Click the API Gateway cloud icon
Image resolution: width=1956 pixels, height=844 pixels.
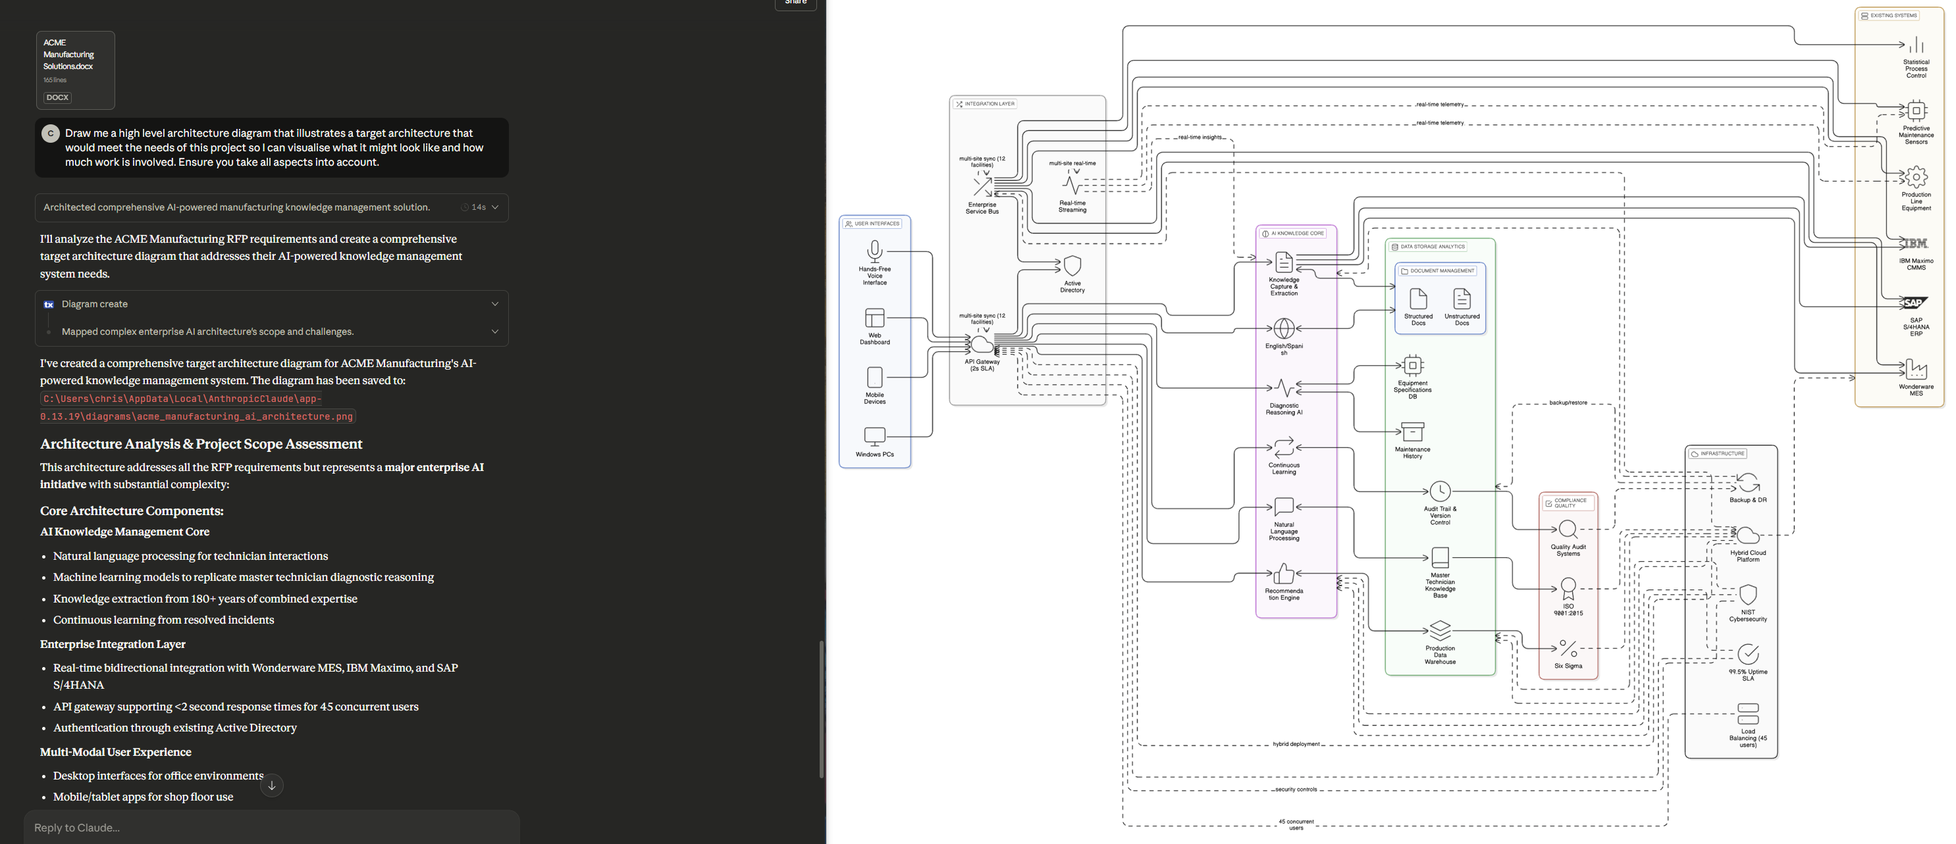(x=982, y=345)
